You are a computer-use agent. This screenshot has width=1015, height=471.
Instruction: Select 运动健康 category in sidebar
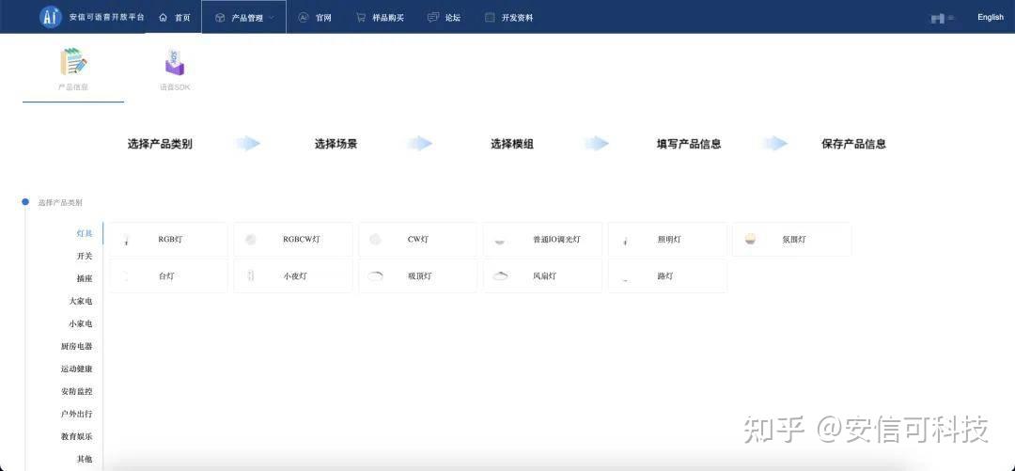point(76,369)
